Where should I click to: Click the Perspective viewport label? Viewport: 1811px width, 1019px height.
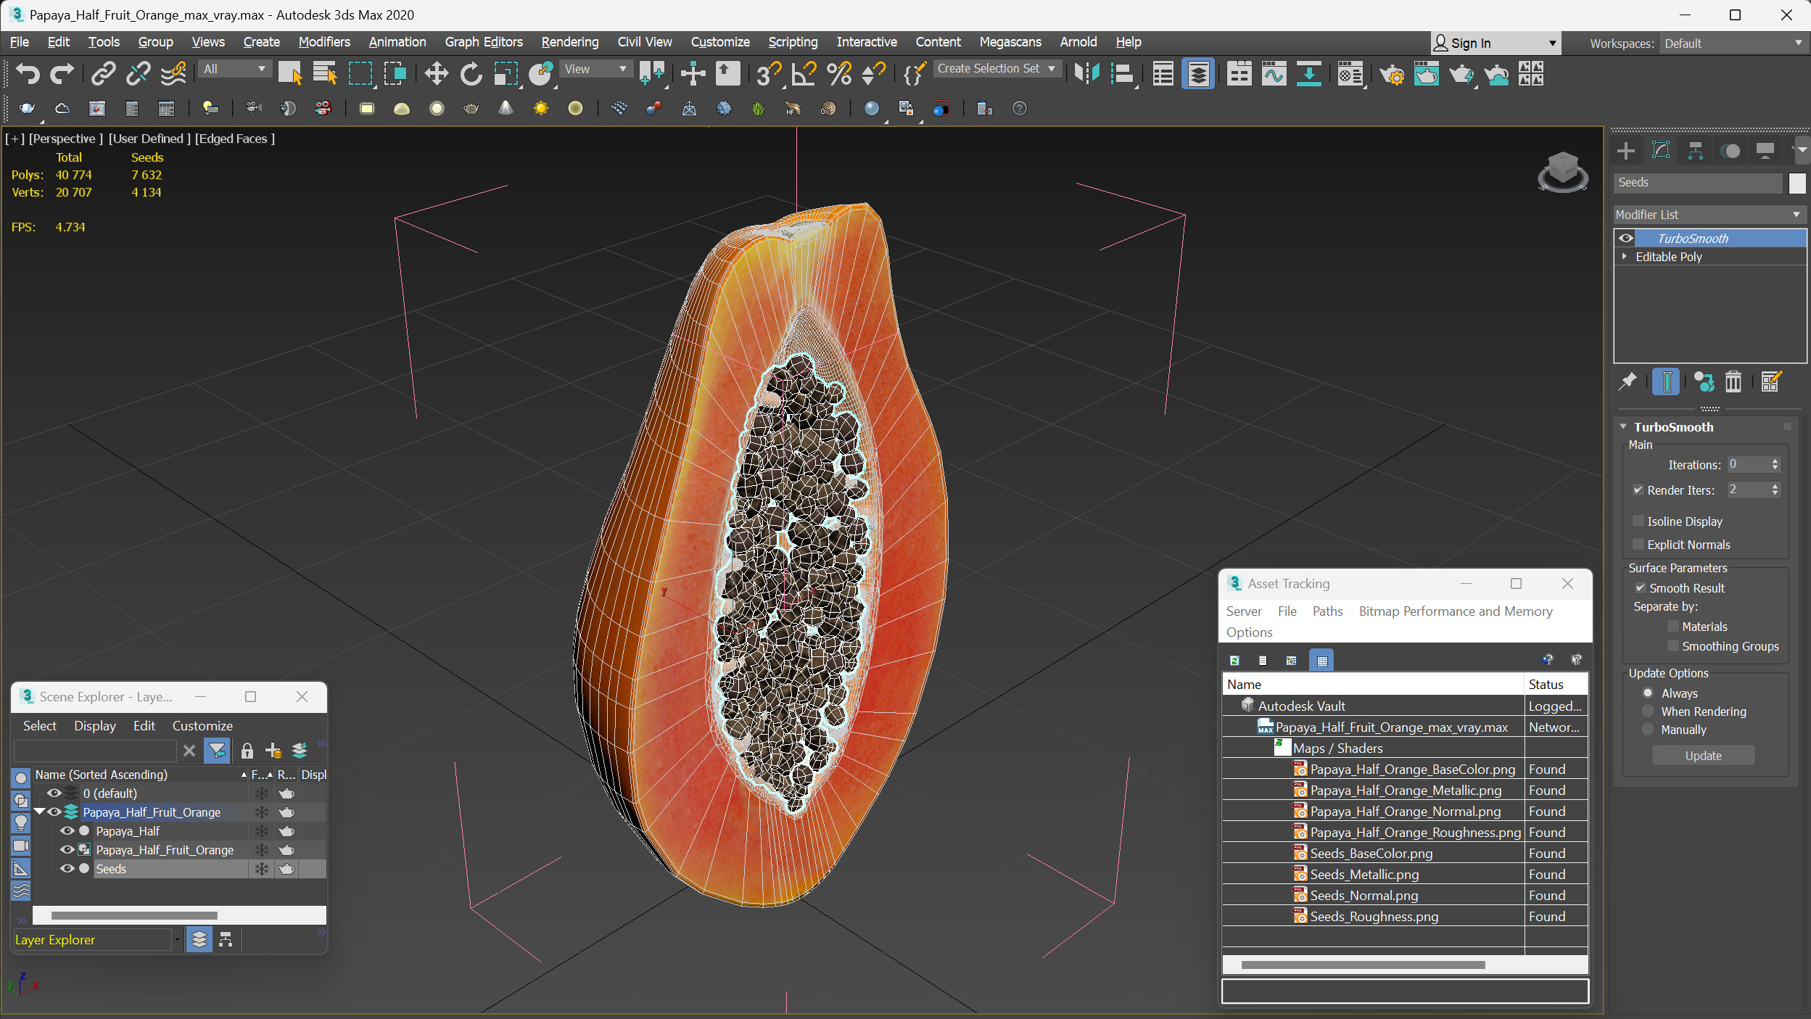[x=65, y=139]
